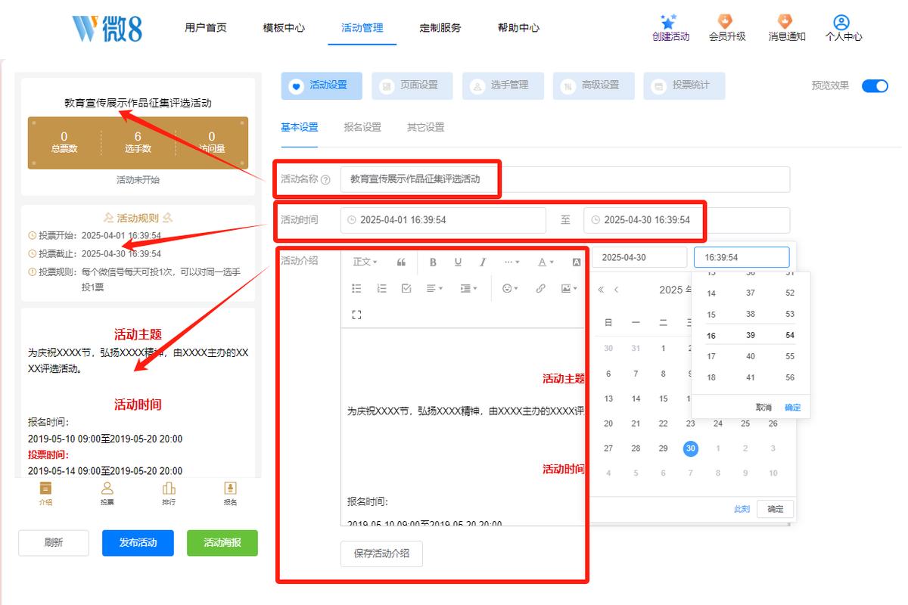Open 报名 in preview bottom bar

pyautogui.click(x=230, y=493)
